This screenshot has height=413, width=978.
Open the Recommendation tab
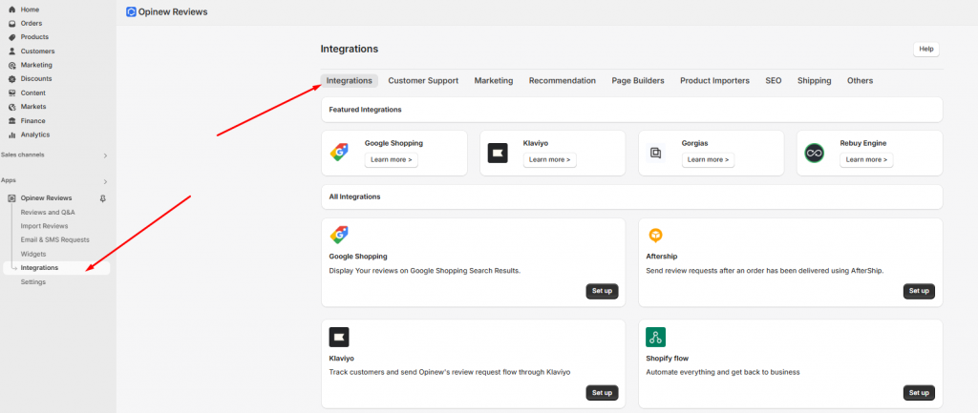562,80
